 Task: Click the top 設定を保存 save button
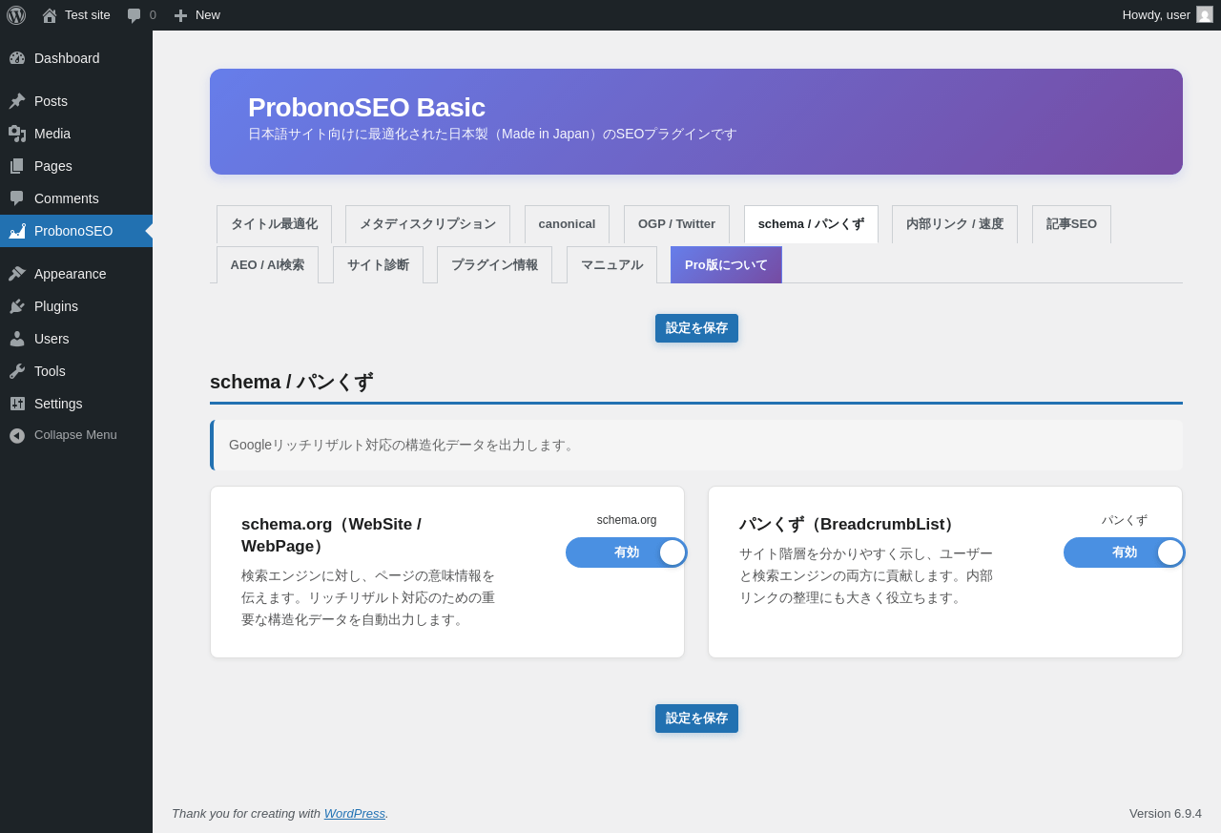coord(696,328)
